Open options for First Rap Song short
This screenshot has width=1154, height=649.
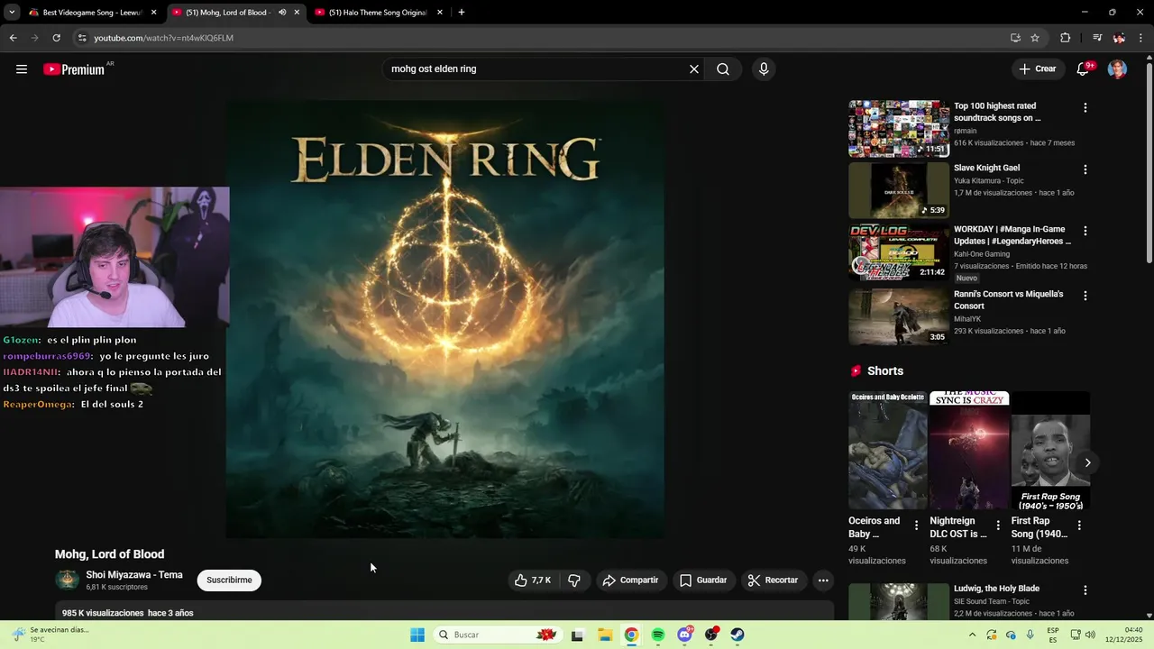1079,526
